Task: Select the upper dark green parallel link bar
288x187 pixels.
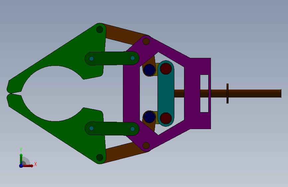Action: click(x=112, y=58)
